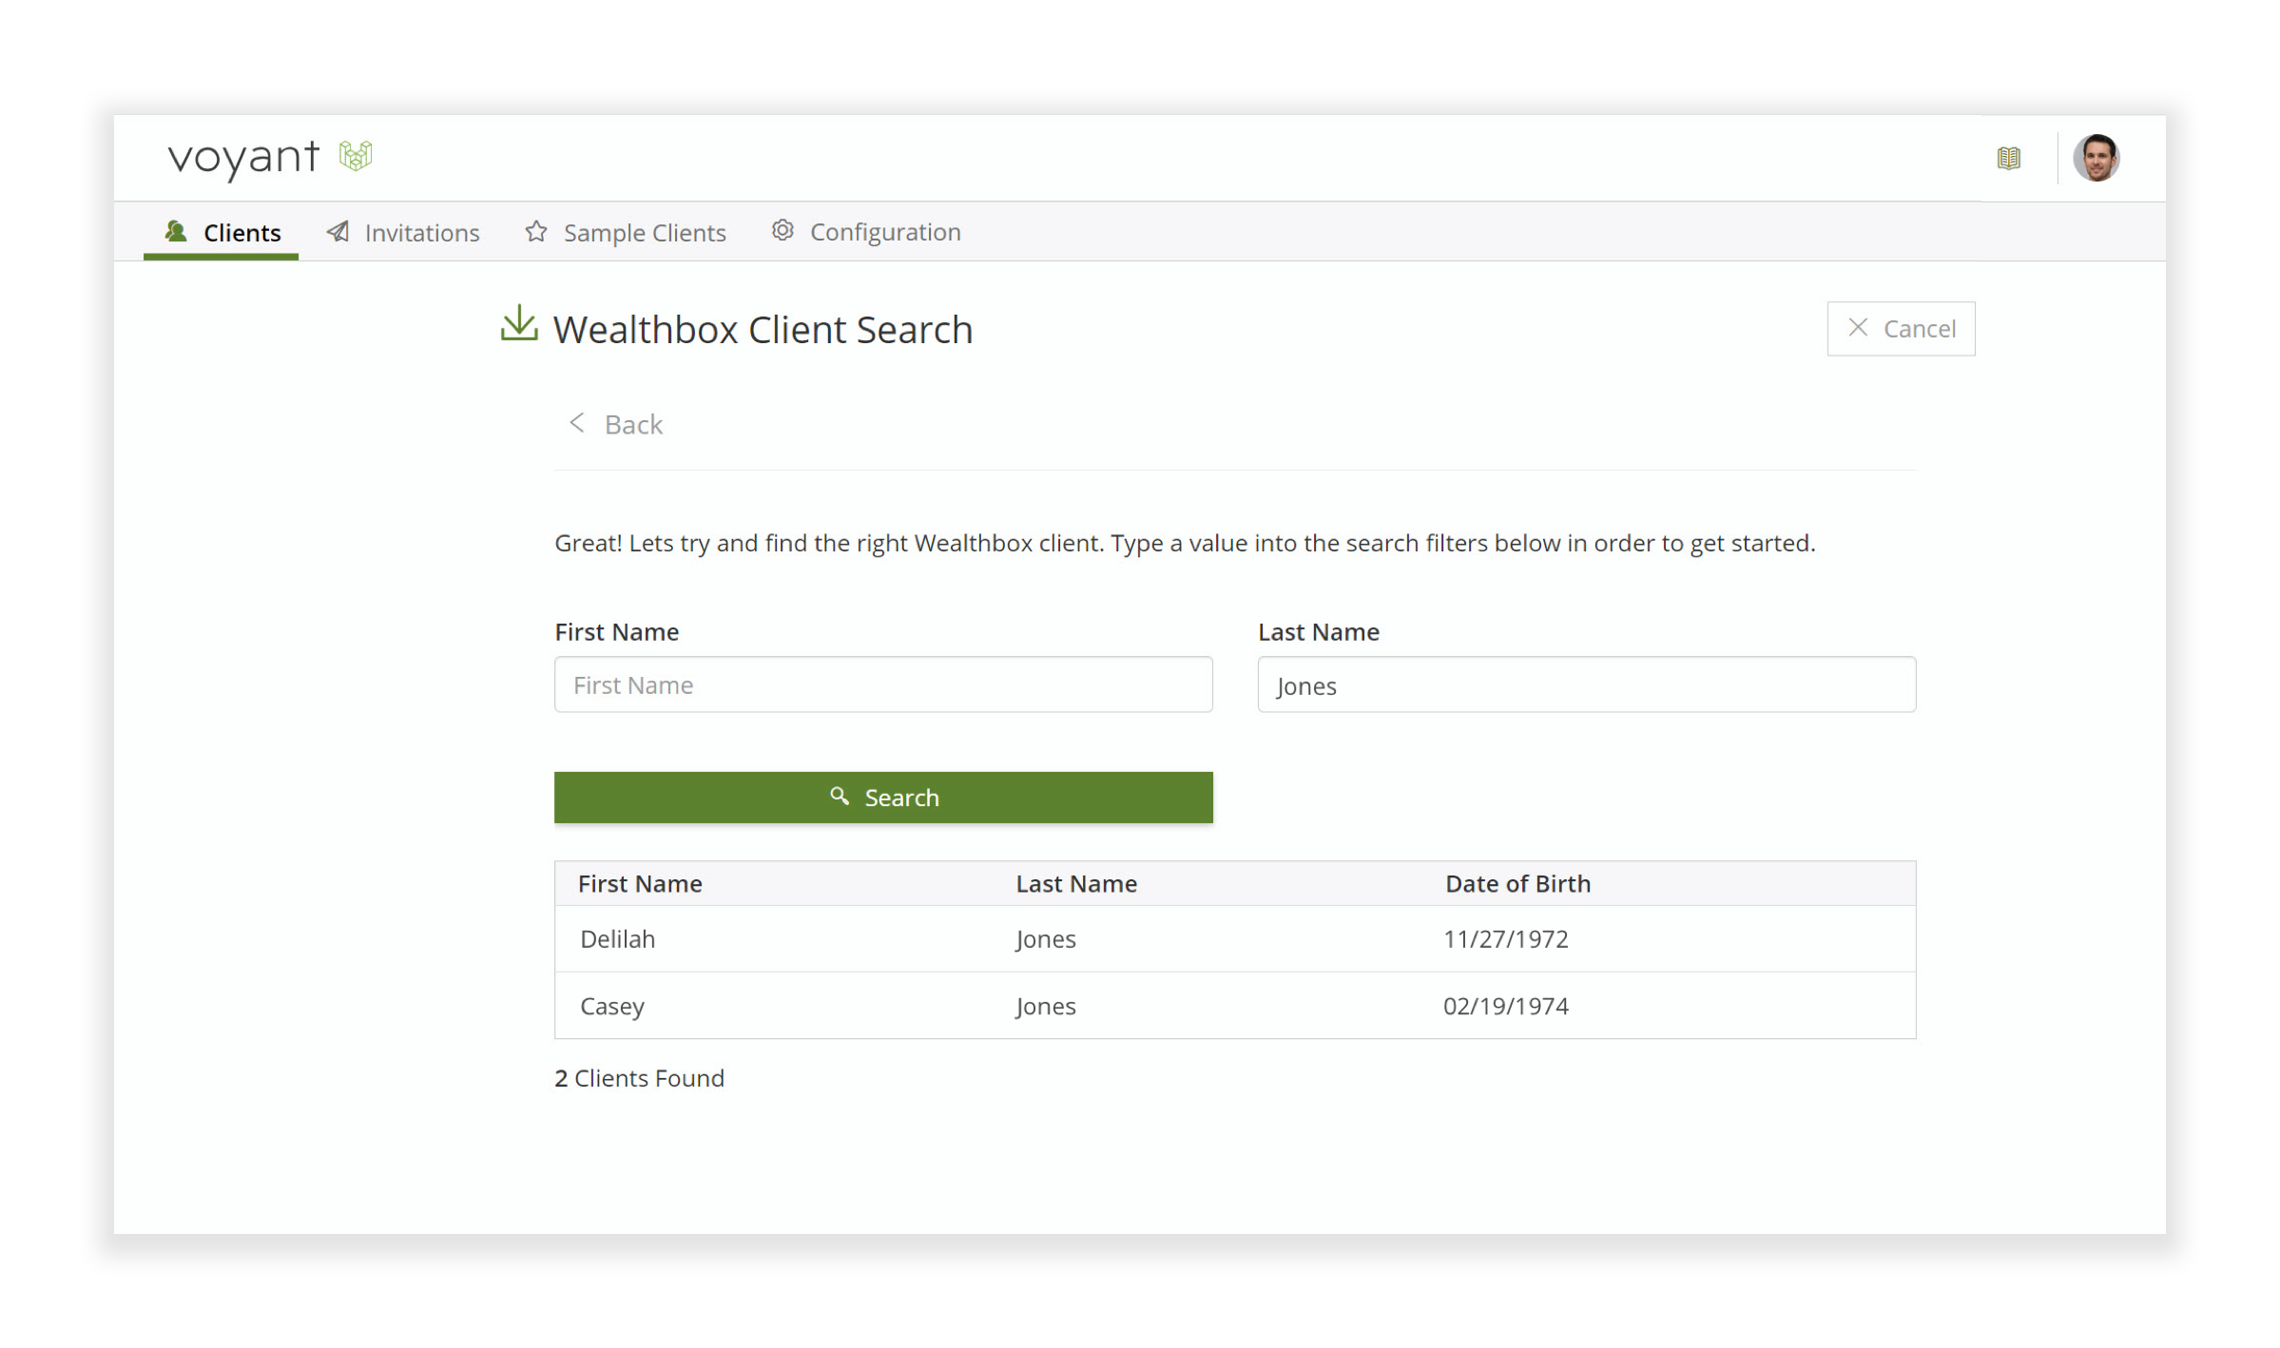This screenshot has height=1348, width=2280.
Task: Click Jones last name in Delilah's row
Action: (x=1045, y=939)
